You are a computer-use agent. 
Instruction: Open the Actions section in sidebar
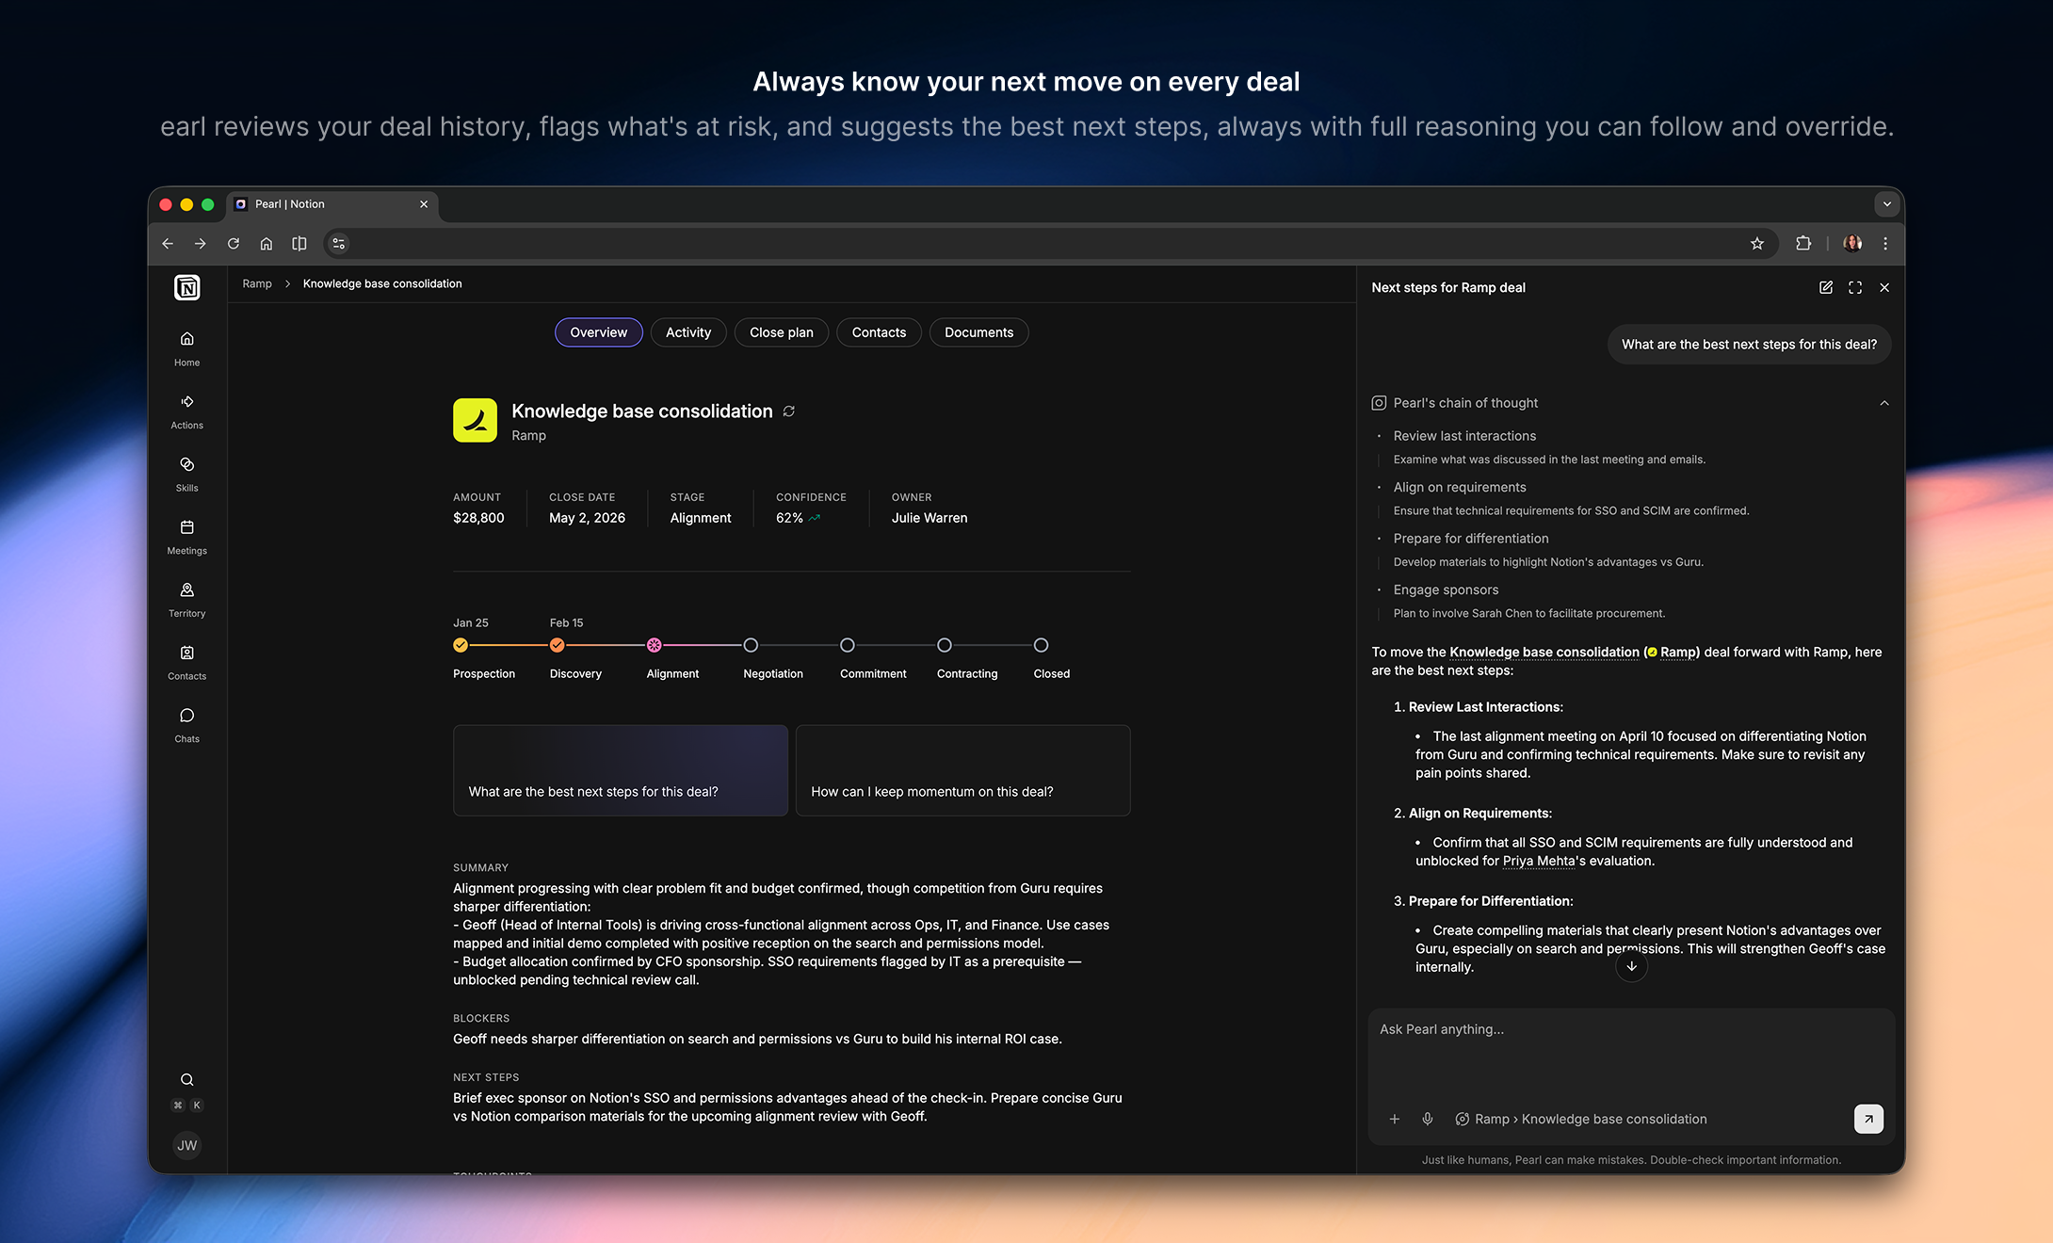tap(186, 412)
